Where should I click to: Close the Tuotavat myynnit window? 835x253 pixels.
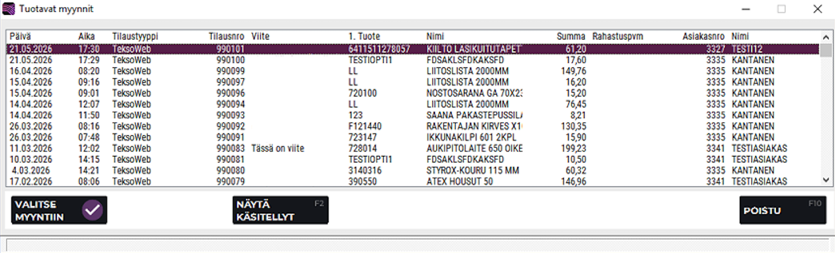[818, 9]
